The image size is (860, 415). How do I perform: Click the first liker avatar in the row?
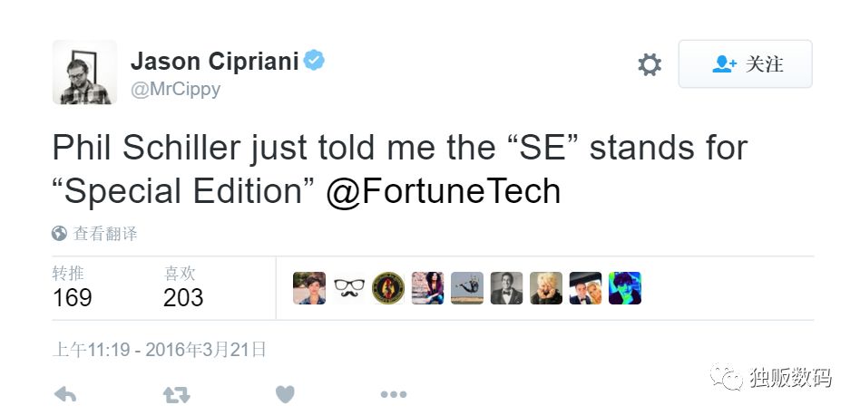[309, 288]
